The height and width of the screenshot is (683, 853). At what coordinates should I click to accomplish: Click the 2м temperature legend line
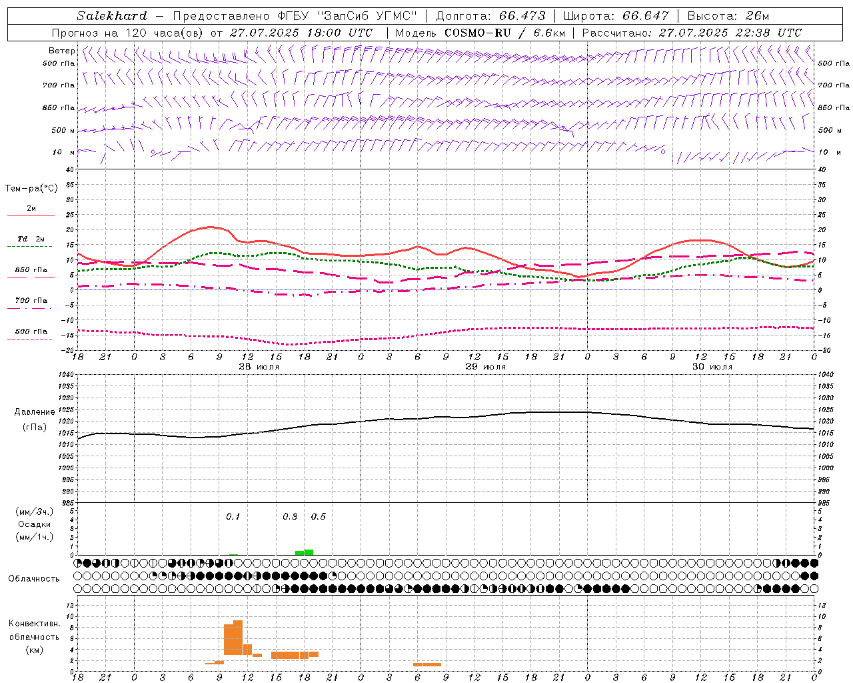(31, 215)
